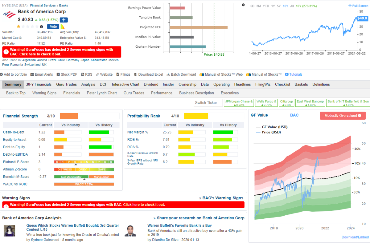This screenshot has width=370, height=243.
Task: Open the Wells Fargo ticker box
Action: click(266, 103)
